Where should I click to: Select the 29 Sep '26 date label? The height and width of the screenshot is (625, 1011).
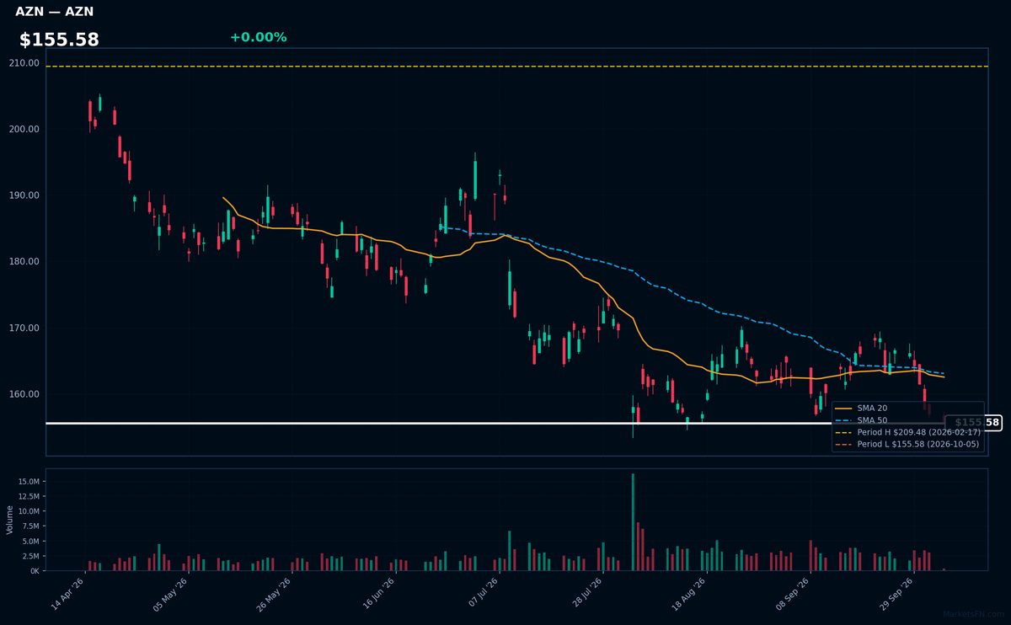(x=896, y=595)
